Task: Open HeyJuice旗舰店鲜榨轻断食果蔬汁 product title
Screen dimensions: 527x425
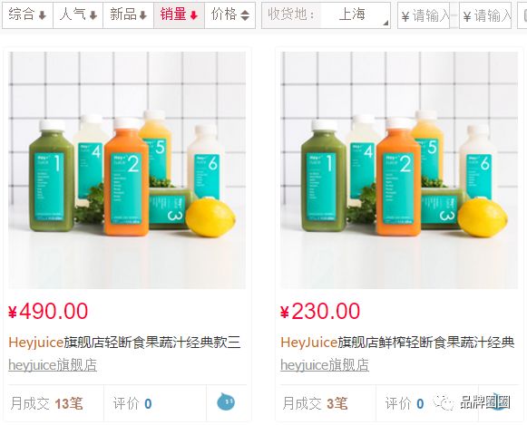Action: [397, 343]
